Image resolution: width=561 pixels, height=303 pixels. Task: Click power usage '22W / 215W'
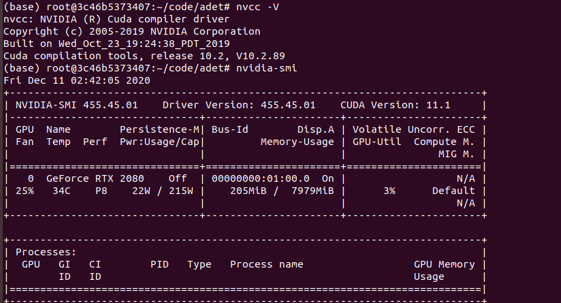(163, 191)
